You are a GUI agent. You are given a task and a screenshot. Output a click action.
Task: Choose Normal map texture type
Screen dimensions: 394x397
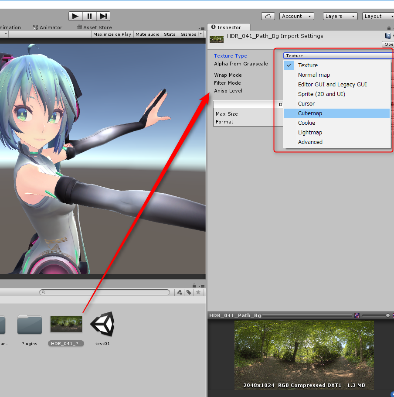(x=337, y=75)
